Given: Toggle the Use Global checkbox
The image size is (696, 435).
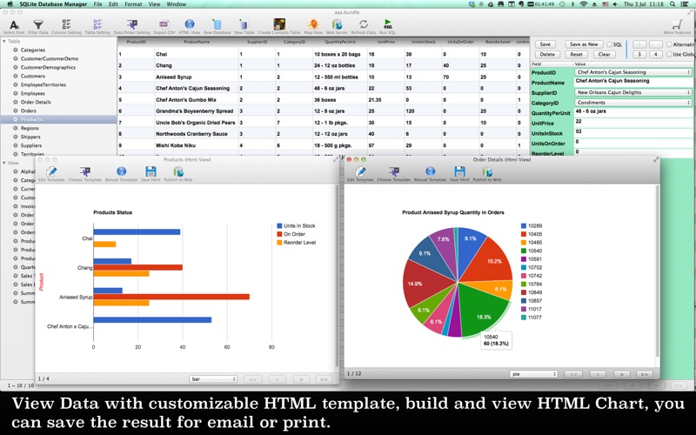Looking at the screenshot, I should click(669, 54).
